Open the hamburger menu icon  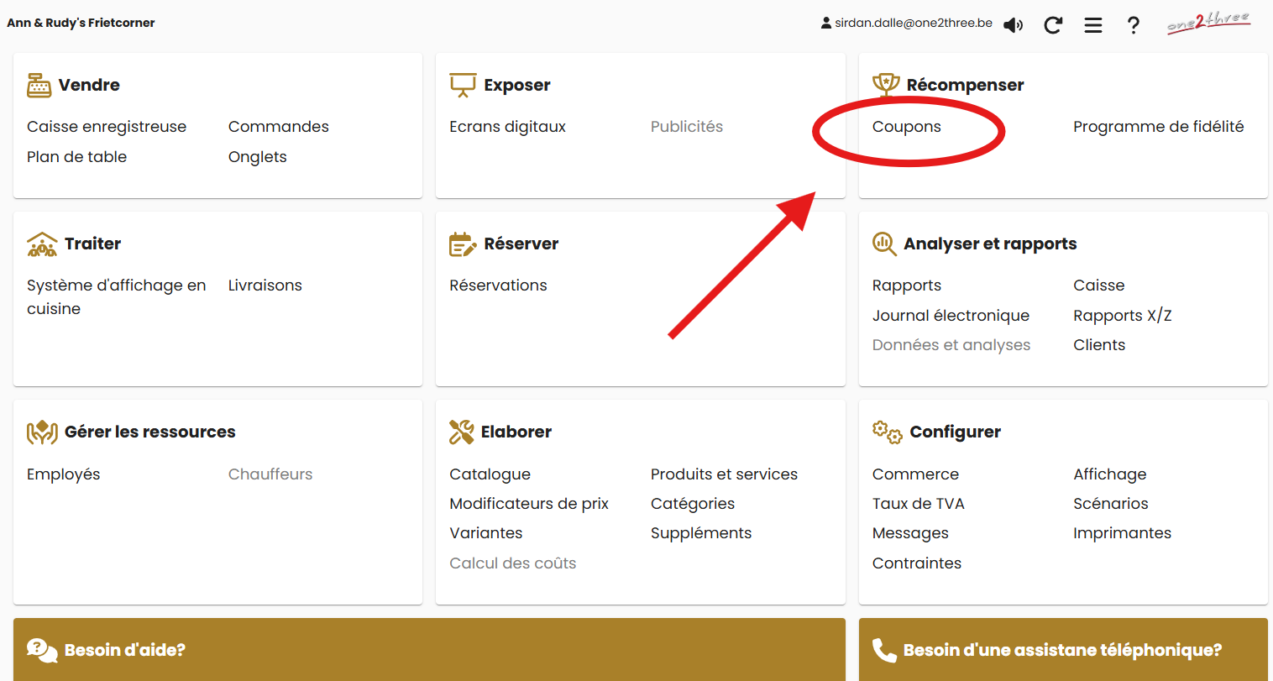[1092, 25]
